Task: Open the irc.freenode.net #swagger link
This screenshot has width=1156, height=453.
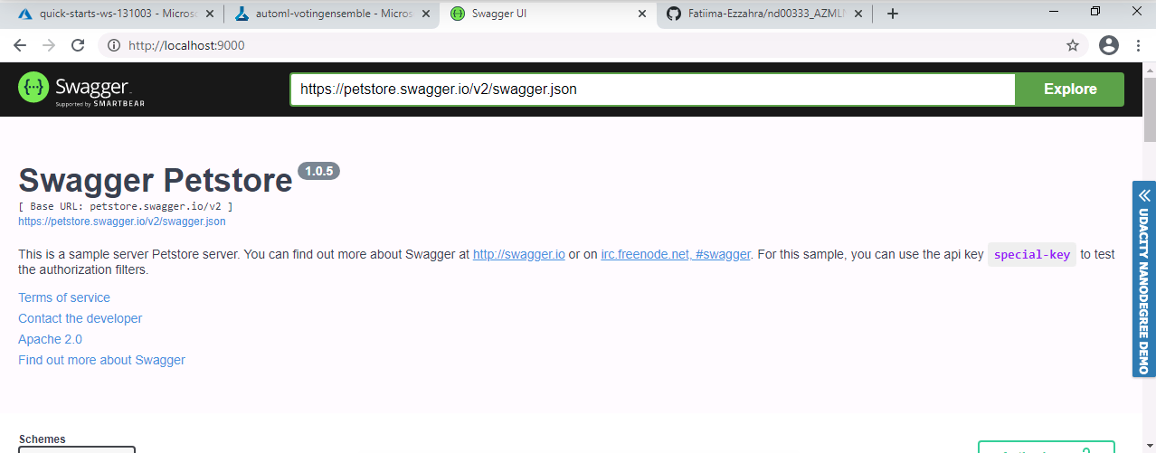Action: click(676, 255)
